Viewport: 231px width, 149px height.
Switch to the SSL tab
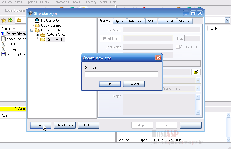[151, 21]
